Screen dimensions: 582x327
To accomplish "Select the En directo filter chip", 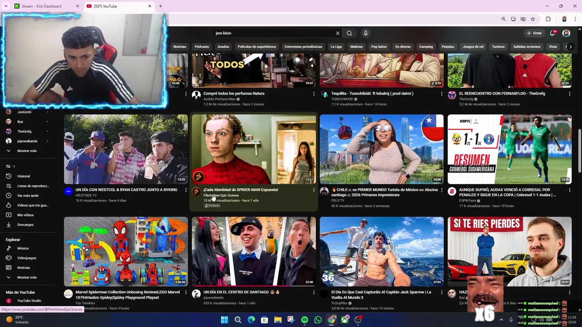I will 403,47.
